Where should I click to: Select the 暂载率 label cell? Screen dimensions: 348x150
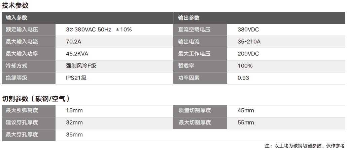(x=186, y=66)
